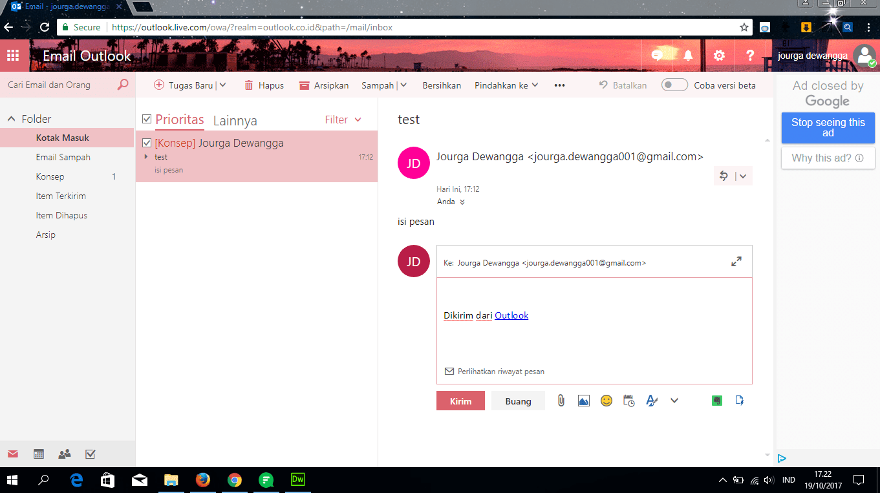Show more compose options chevron

click(x=674, y=401)
